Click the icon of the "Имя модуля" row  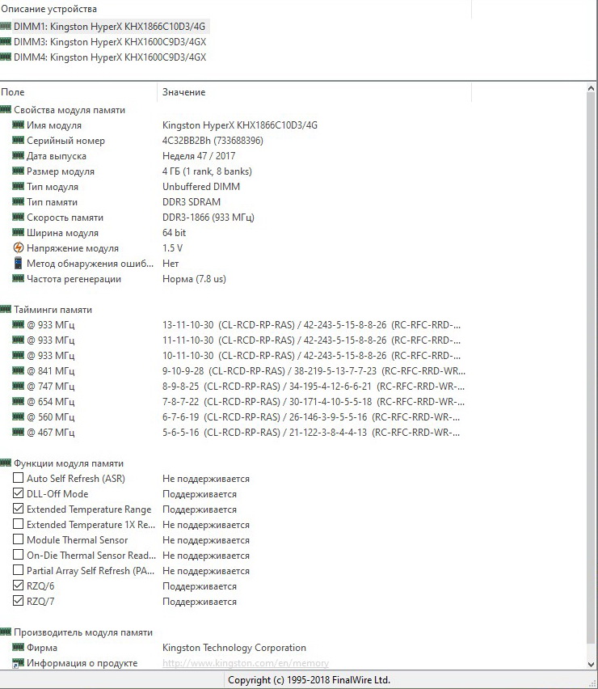18,125
